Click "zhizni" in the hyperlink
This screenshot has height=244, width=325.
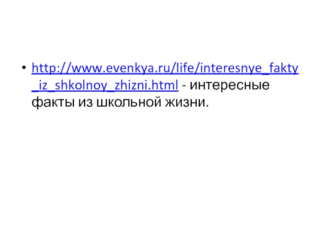point(132,87)
